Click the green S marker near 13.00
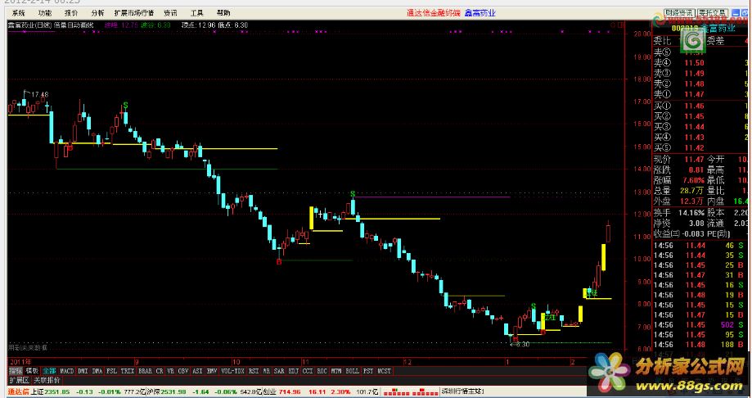 click(x=353, y=194)
